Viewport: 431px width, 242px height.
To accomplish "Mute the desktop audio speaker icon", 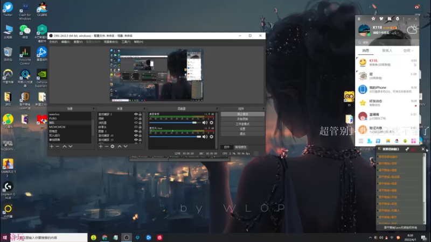I will tap(205, 123).
